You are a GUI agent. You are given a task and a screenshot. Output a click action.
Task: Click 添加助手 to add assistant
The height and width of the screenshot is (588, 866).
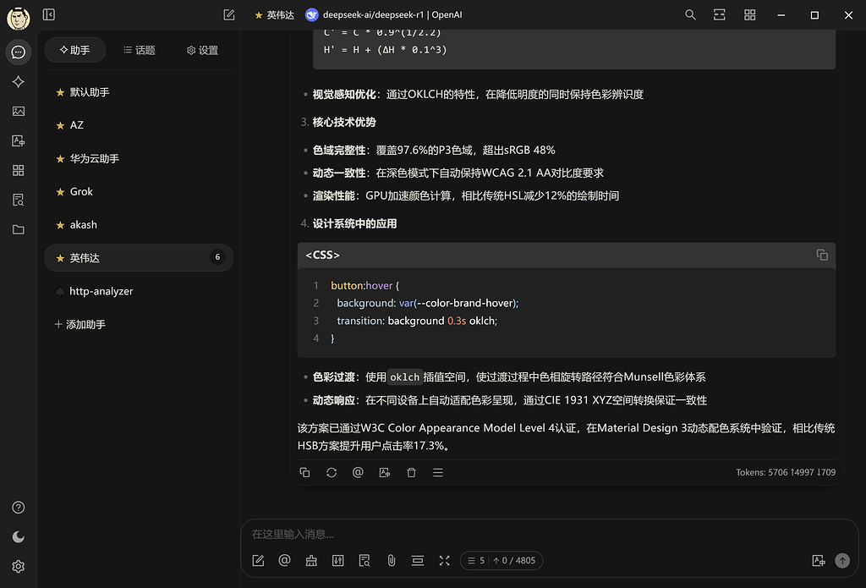pos(80,324)
